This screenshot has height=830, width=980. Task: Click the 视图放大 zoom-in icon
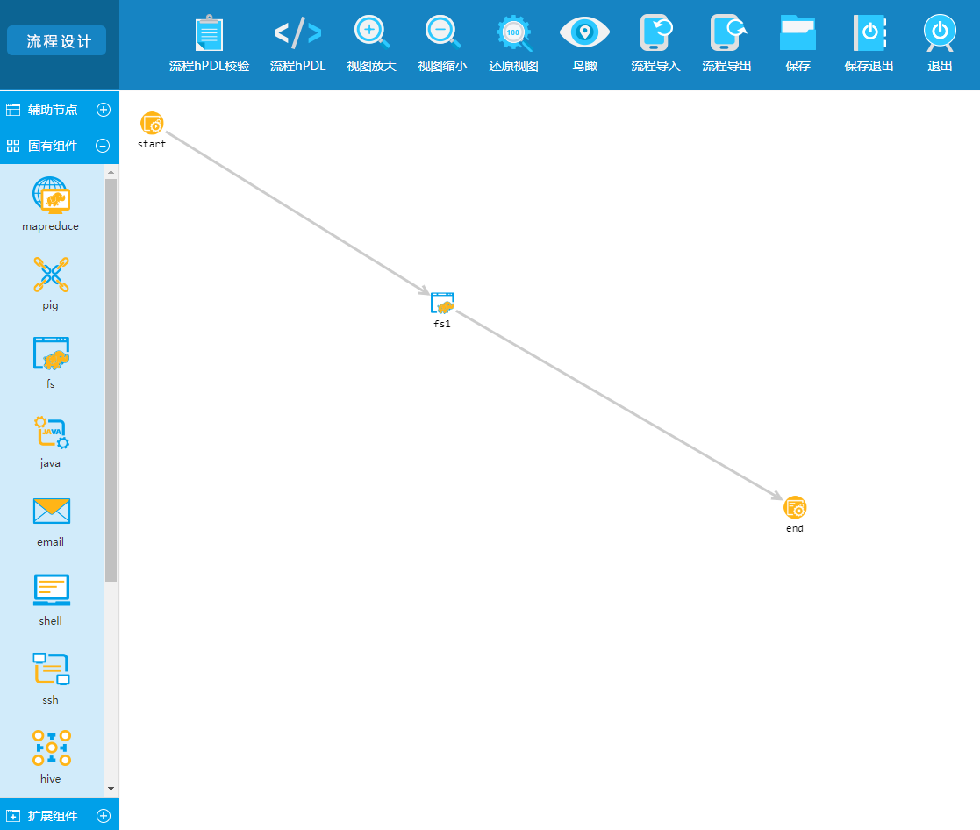371,32
